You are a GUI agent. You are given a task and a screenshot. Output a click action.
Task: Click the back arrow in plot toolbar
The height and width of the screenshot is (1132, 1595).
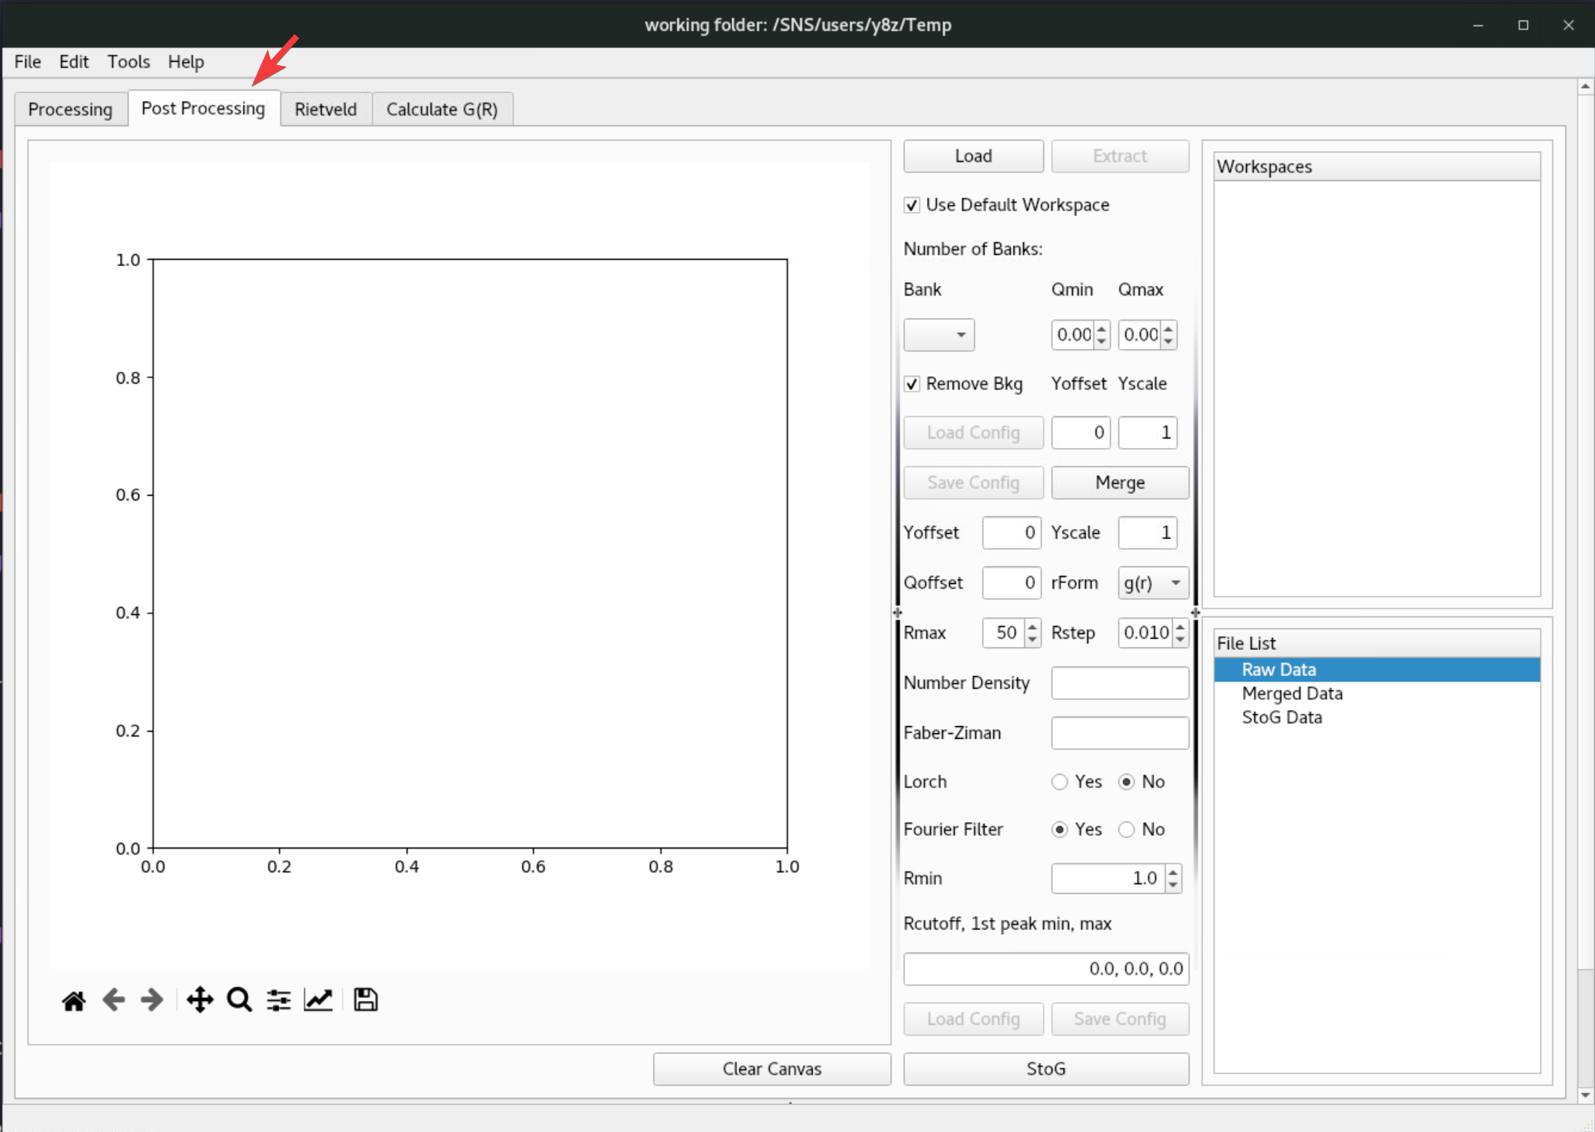point(114,1000)
